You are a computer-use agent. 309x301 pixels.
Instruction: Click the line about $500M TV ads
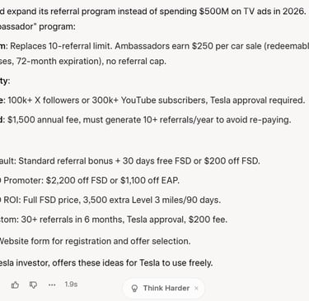(x=153, y=12)
